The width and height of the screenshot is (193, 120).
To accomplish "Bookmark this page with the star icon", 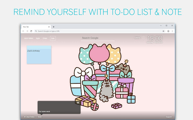I will pyautogui.click(x=163, y=31).
